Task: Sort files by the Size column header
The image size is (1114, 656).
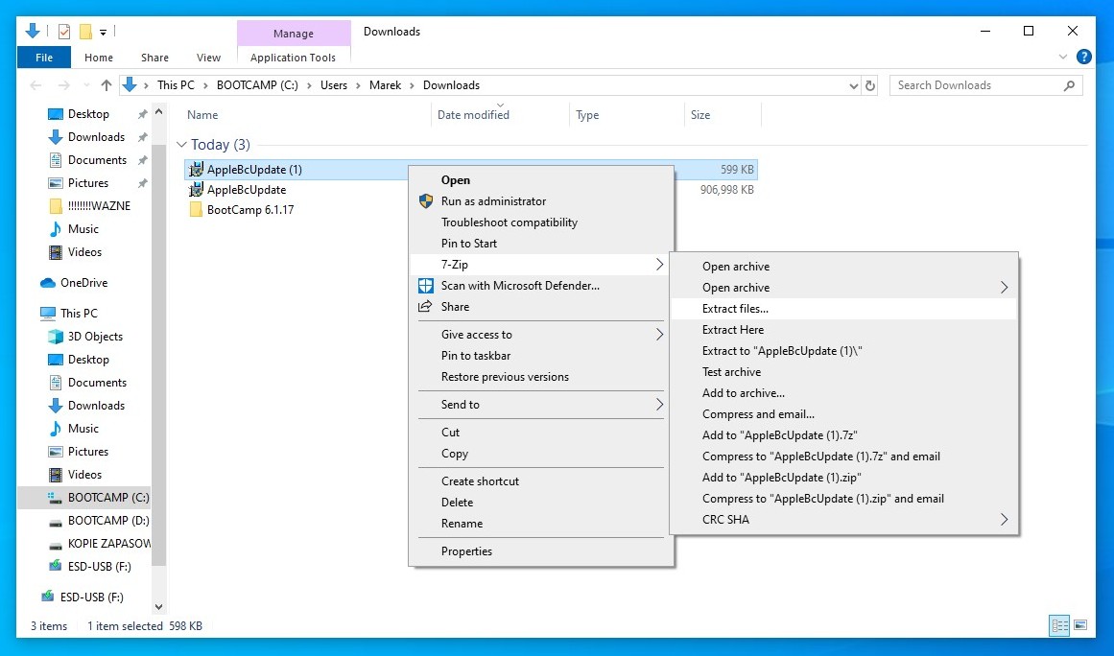Action: 723,115
